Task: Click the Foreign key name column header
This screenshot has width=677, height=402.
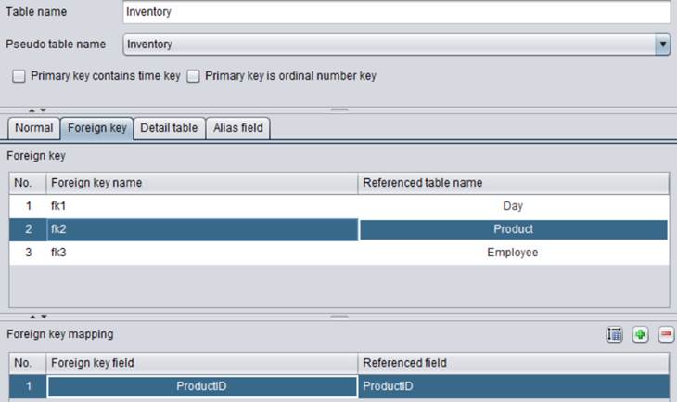Action: [200, 183]
